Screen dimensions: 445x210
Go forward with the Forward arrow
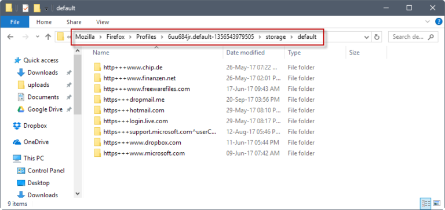click(25, 37)
